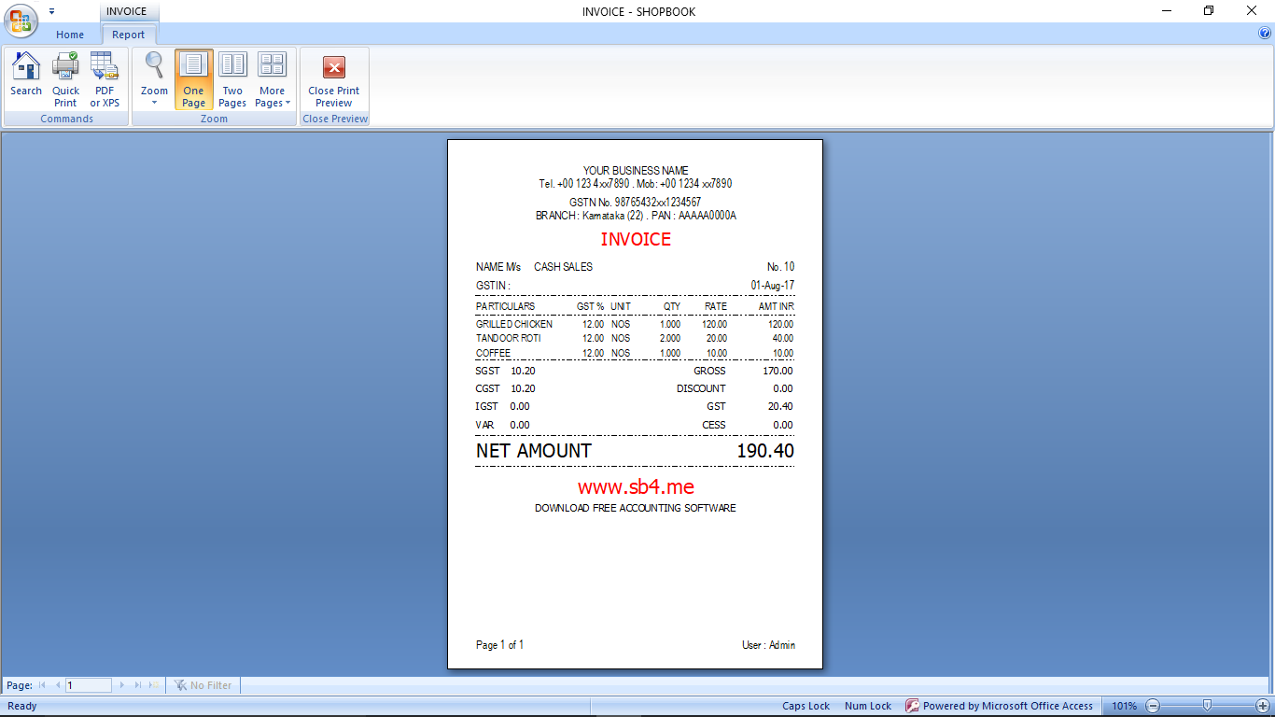Click Close Print Preview button
The image size is (1275, 717).
[334, 78]
